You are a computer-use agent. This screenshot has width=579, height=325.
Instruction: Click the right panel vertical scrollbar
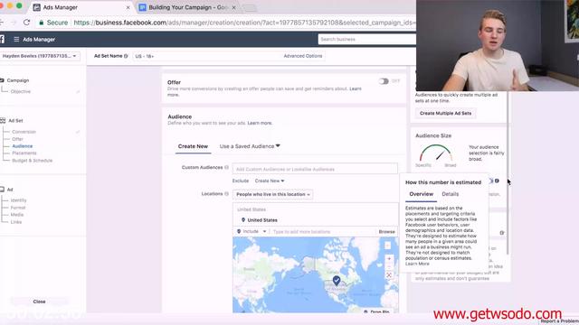click(x=508, y=173)
